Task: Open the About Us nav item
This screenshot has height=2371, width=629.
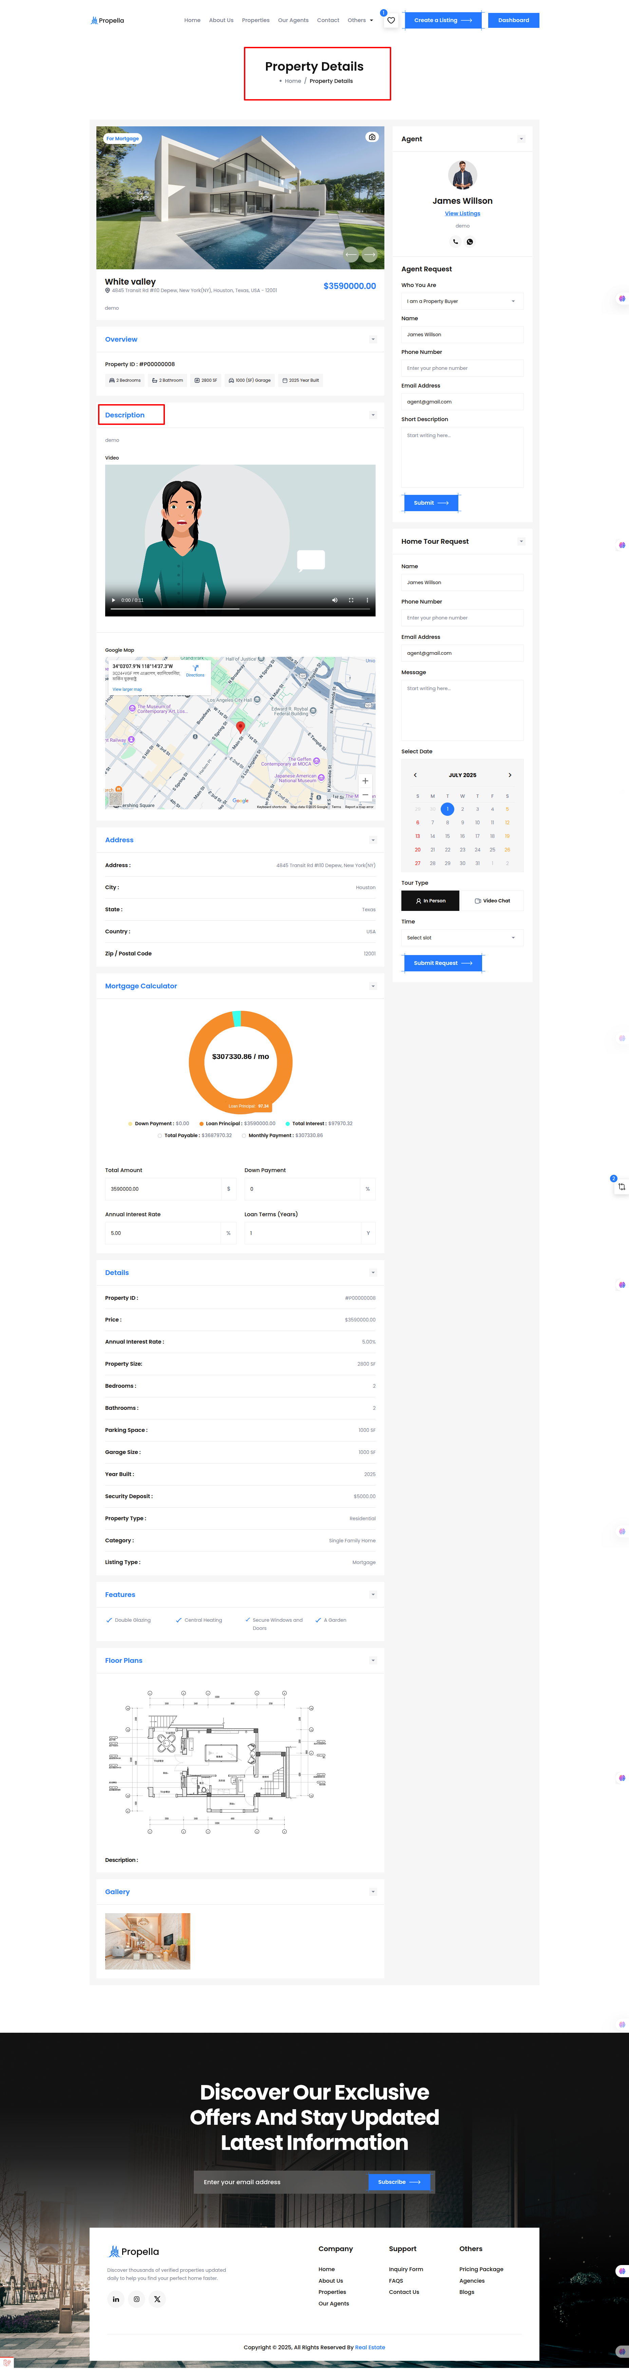Action: (x=221, y=20)
